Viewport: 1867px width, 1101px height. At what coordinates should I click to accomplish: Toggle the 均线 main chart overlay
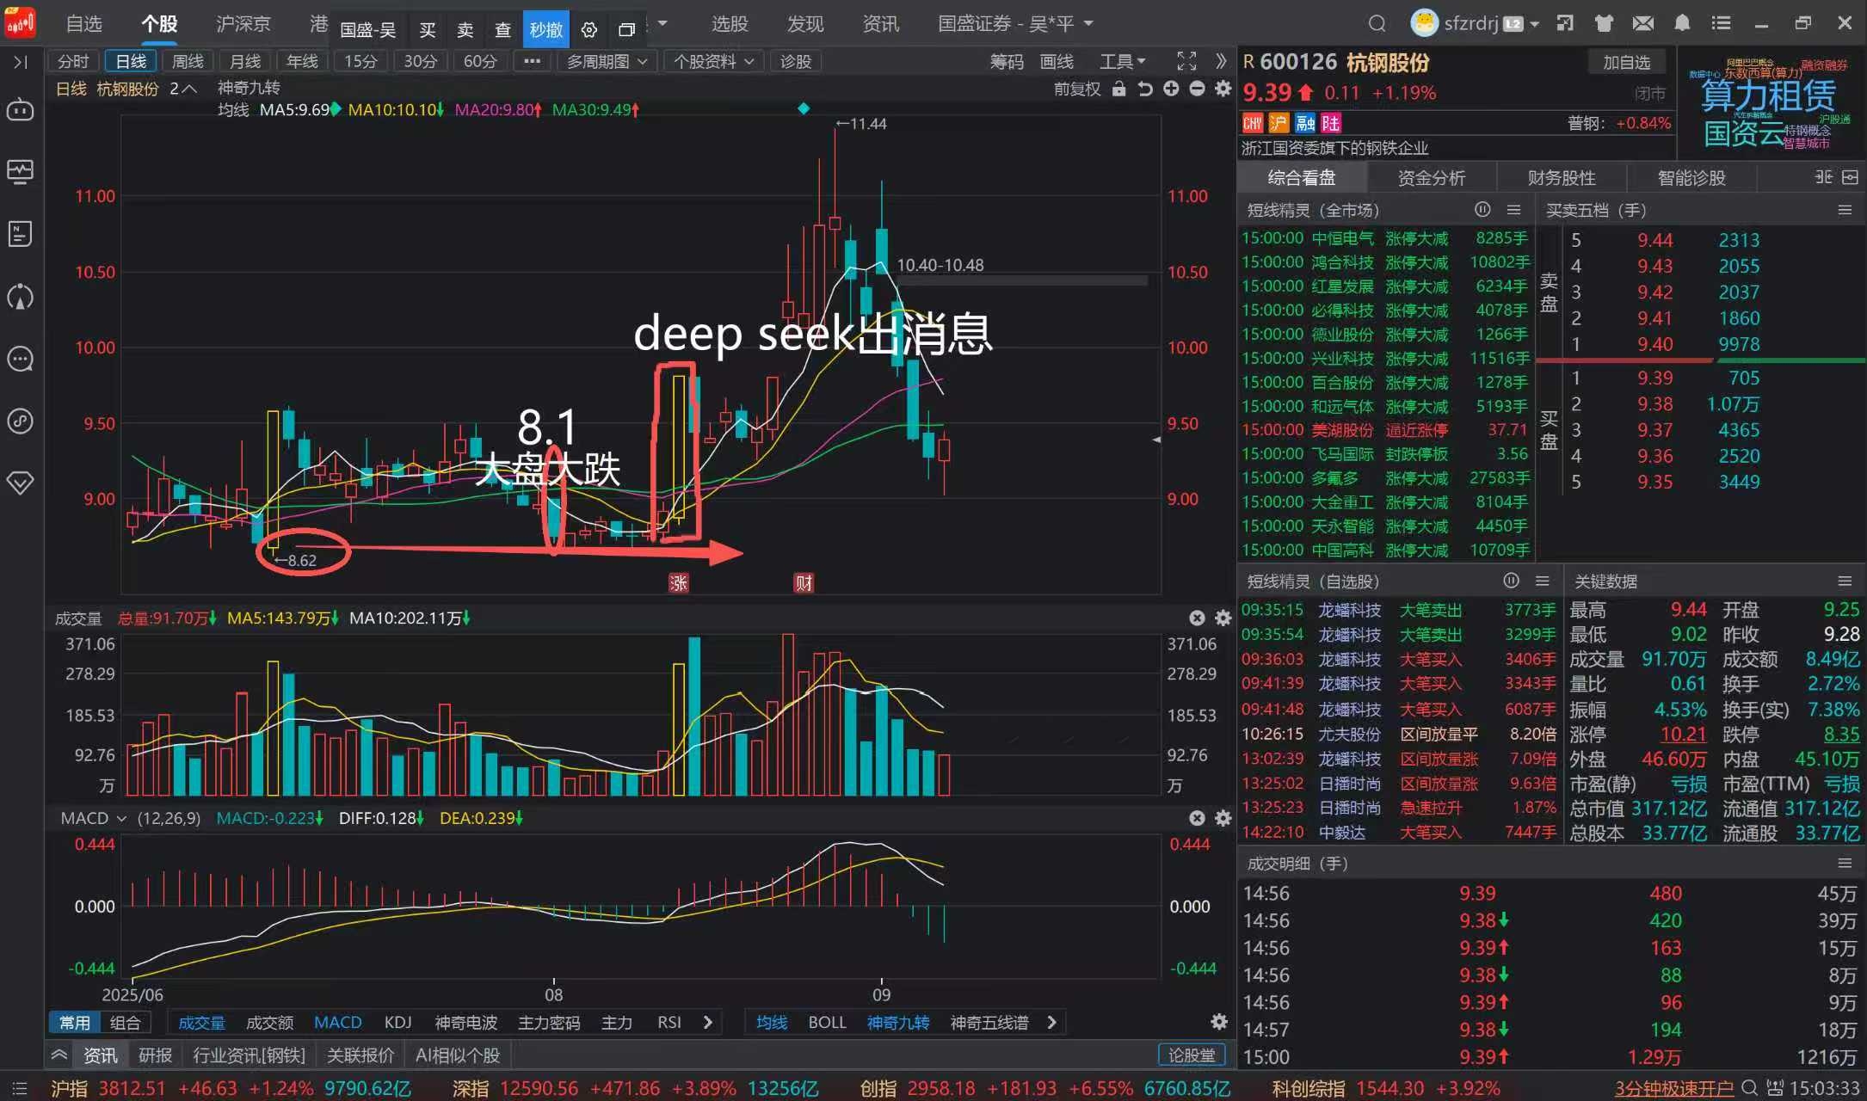point(772,1022)
